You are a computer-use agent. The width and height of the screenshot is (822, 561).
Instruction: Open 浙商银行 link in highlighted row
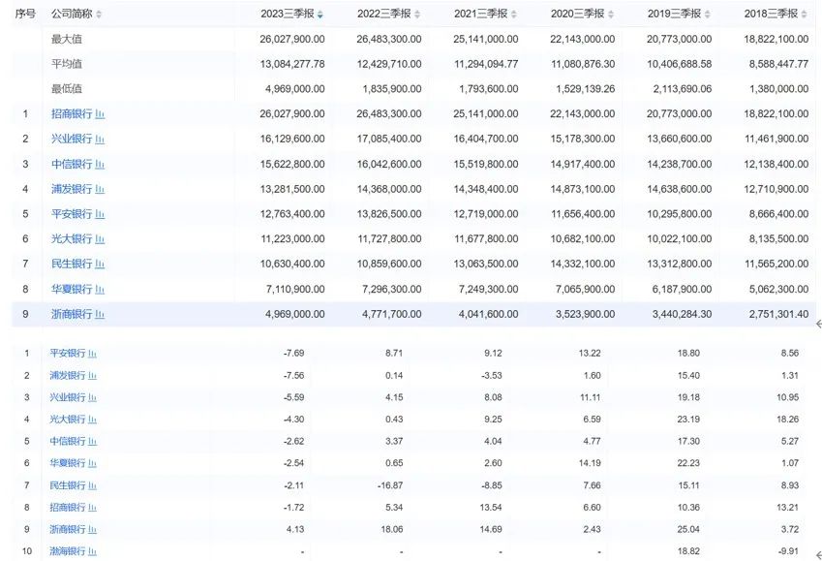point(72,314)
